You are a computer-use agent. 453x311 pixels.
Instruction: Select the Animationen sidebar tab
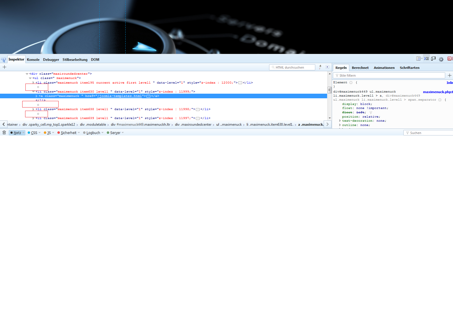[x=384, y=68]
